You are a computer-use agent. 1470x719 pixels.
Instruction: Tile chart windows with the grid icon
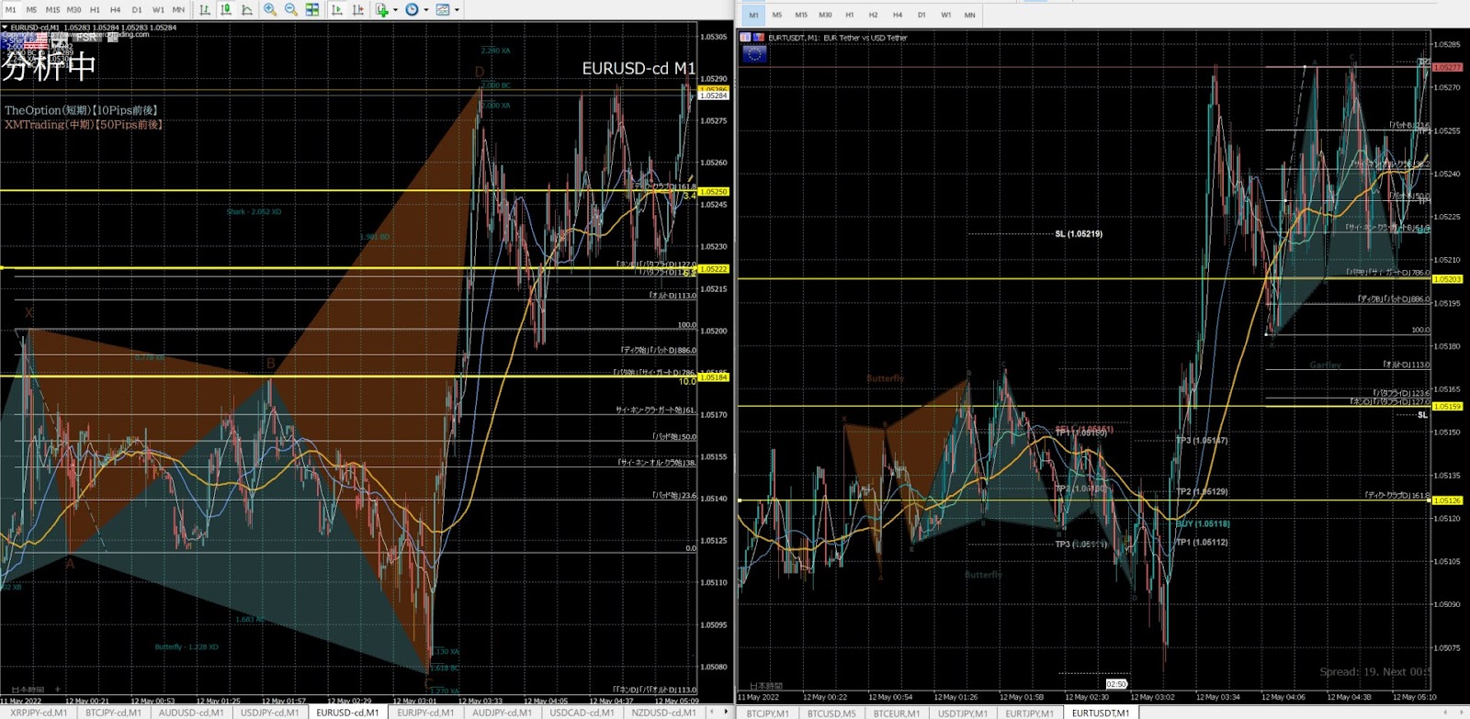[312, 9]
